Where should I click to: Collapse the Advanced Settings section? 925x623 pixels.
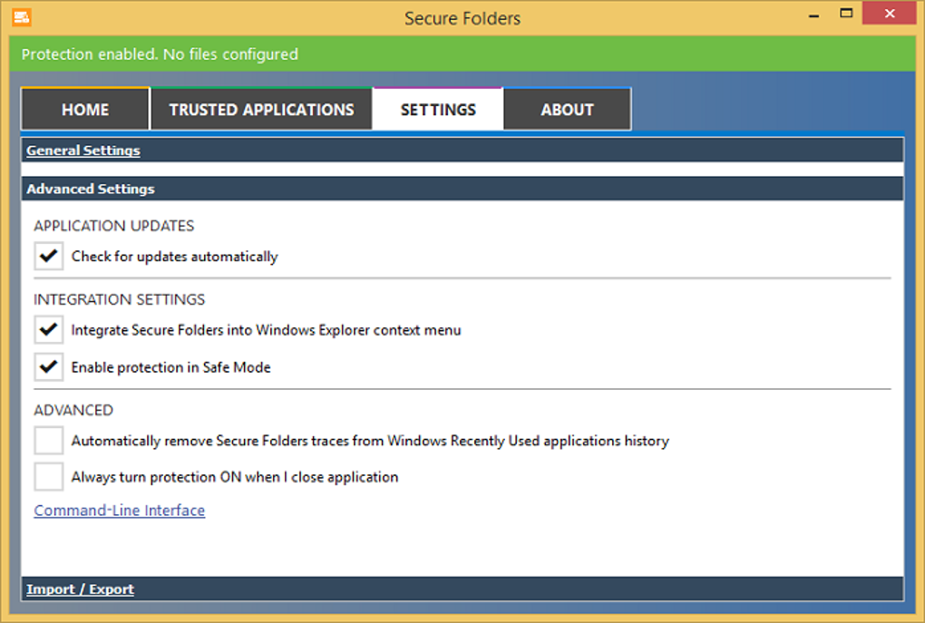[91, 189]
